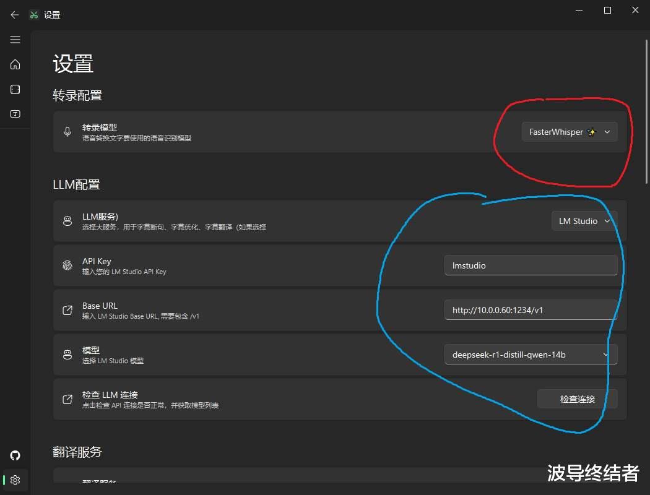Open the FasterWhisper transcription model dropdown
Image resolution: width=650 pixels, height=495 pixels.
pyautogui.click(x=570, y=132)
